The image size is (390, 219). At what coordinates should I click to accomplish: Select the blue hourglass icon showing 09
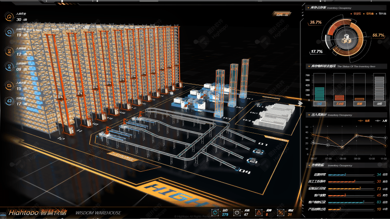click(x=9, y=66)
